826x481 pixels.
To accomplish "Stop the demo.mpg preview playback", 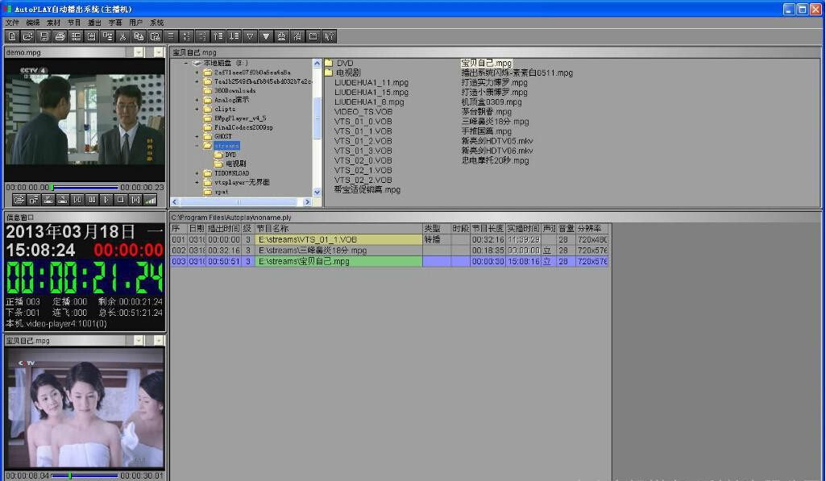I will 121,200.
